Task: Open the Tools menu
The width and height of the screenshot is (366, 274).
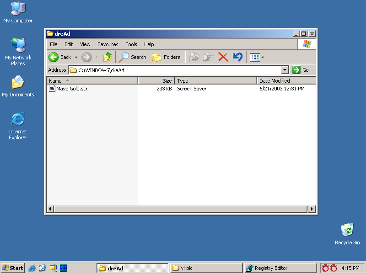Action: point(131,44)
